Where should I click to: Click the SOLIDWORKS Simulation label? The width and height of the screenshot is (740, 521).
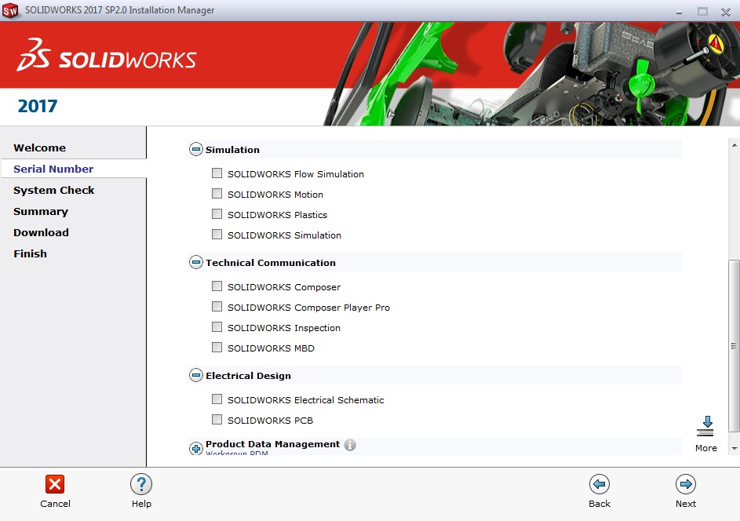284,235
